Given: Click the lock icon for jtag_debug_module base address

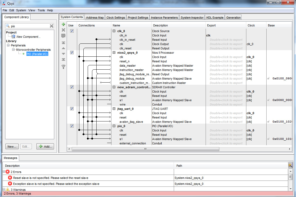Looking at the screenshot, I should tap(268, 78).
